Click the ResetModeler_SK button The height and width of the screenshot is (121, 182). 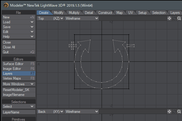(18, 90)
